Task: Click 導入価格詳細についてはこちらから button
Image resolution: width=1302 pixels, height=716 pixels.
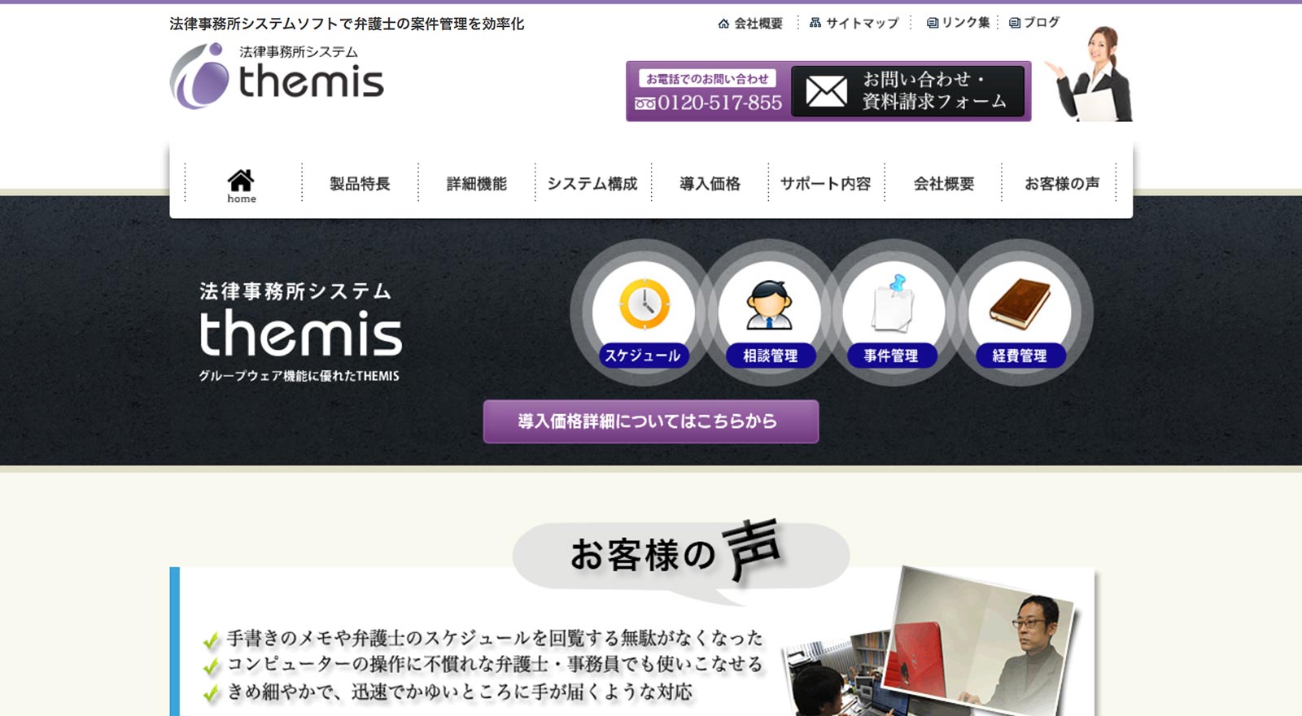Action: coord(650,421)
